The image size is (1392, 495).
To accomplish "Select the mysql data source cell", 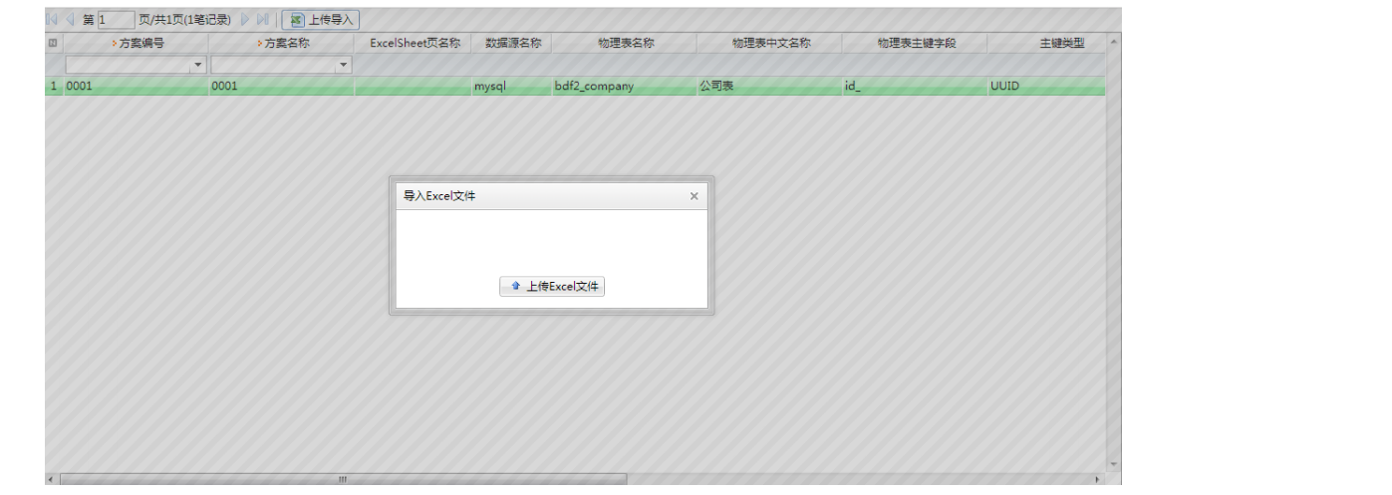I will (512, 87).
